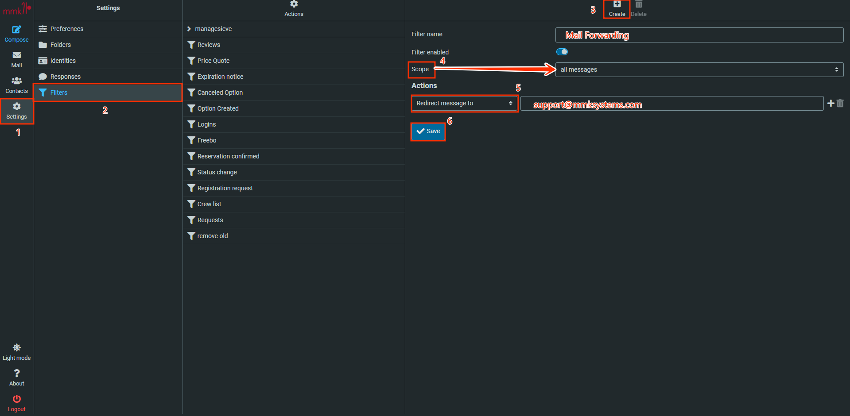This screenshot has width=850, height=416.
Task: Select the Price Quote filter
Action: coord(294,61)
